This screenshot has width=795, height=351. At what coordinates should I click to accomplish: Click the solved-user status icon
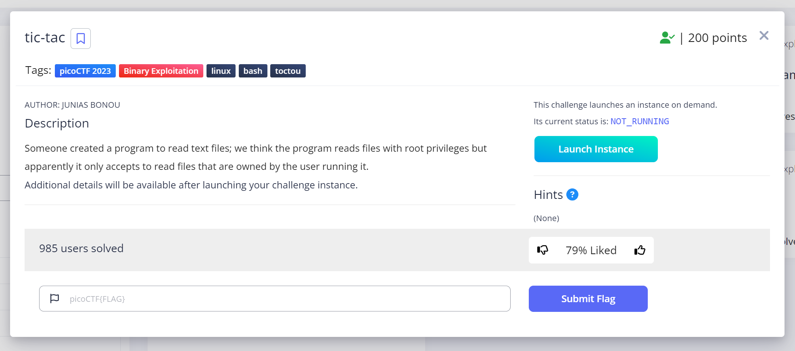tap(667, 38)
